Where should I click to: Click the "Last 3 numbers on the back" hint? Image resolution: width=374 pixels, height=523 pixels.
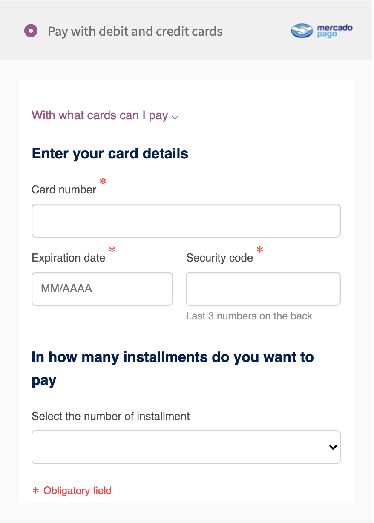(249, 316)
